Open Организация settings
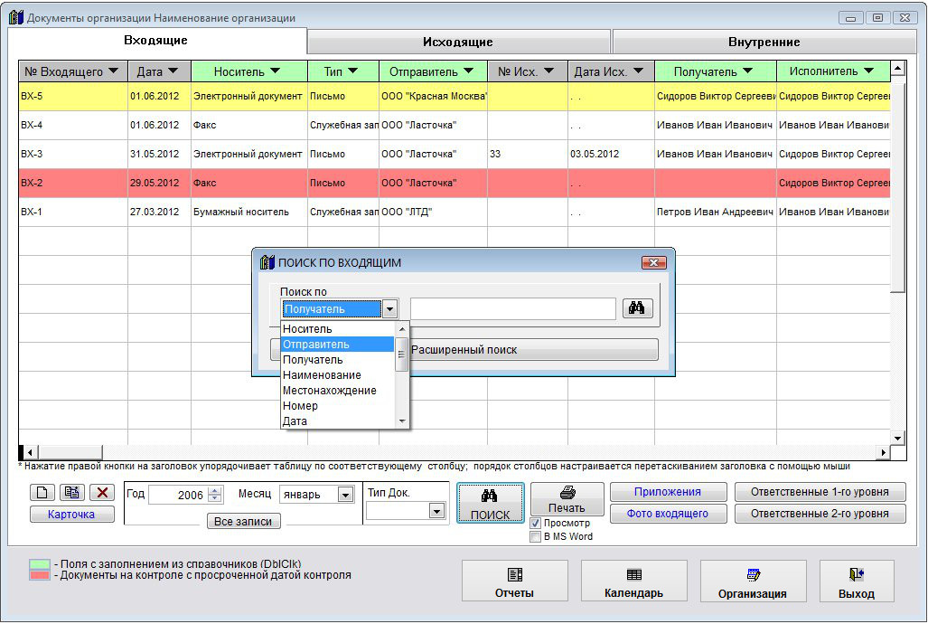 coord(753,582)
